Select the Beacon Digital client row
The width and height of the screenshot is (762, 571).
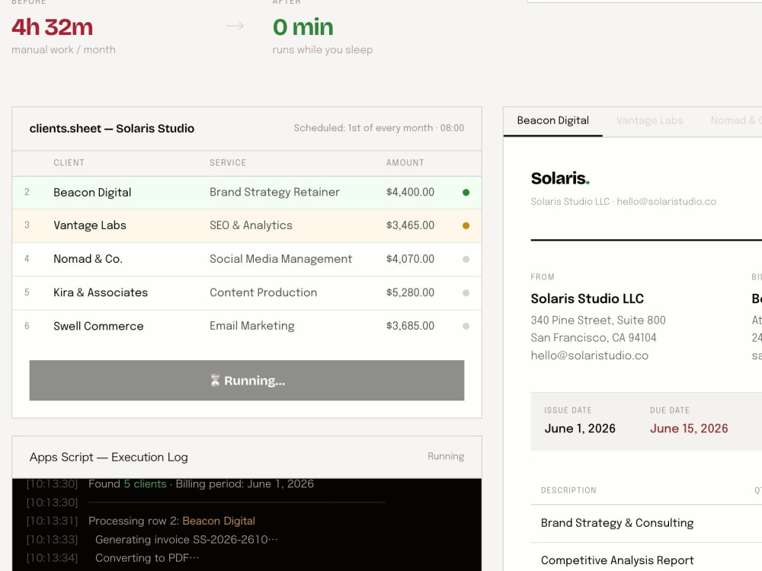[246, 193]
